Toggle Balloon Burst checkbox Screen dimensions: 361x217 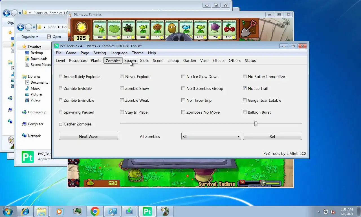245,112
